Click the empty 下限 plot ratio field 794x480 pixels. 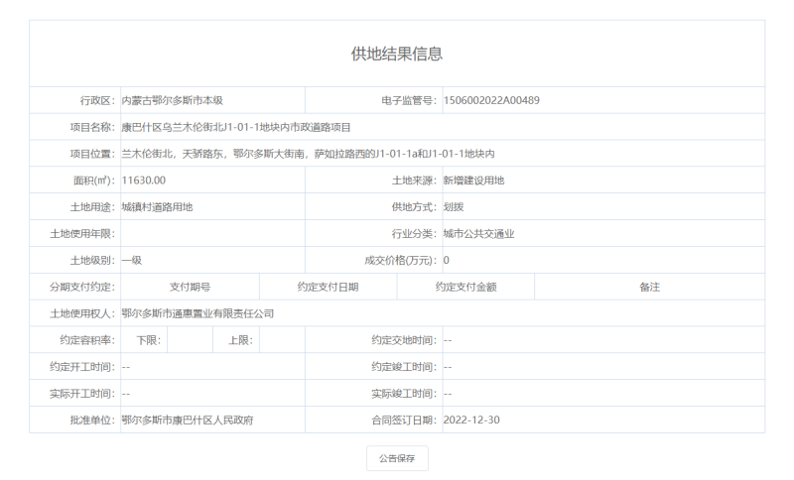[190, 340]
